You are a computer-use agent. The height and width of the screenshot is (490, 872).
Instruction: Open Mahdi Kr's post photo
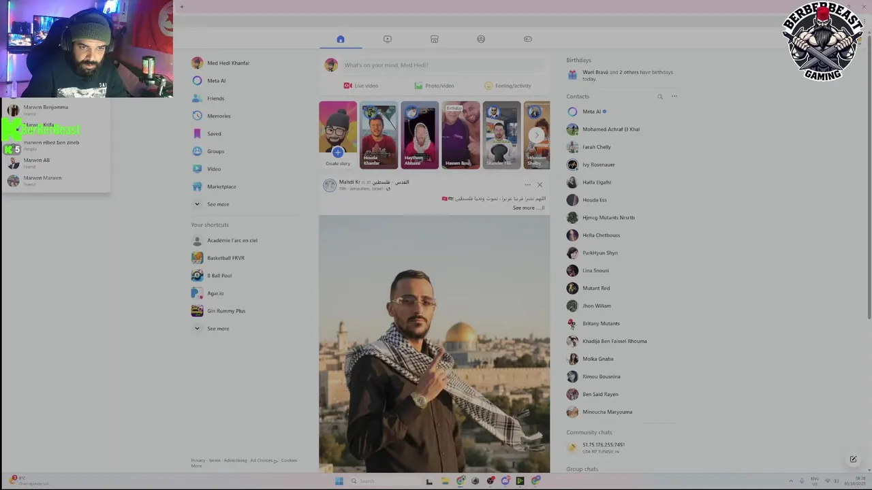coord(434,344)
